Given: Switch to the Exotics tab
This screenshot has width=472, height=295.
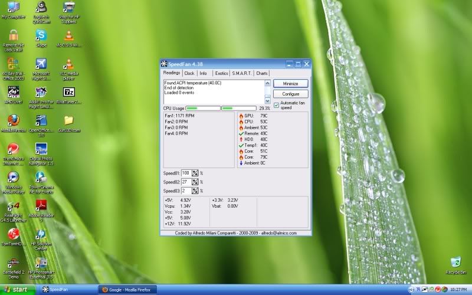Looking at the screenshot, I should click(x=221, y=73).
